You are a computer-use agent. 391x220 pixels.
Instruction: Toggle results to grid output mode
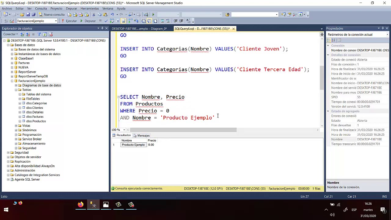click(149, 21)
